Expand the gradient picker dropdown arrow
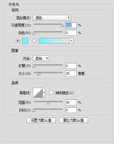The width and height of the screenshot is (114, 144). point(72,41)
